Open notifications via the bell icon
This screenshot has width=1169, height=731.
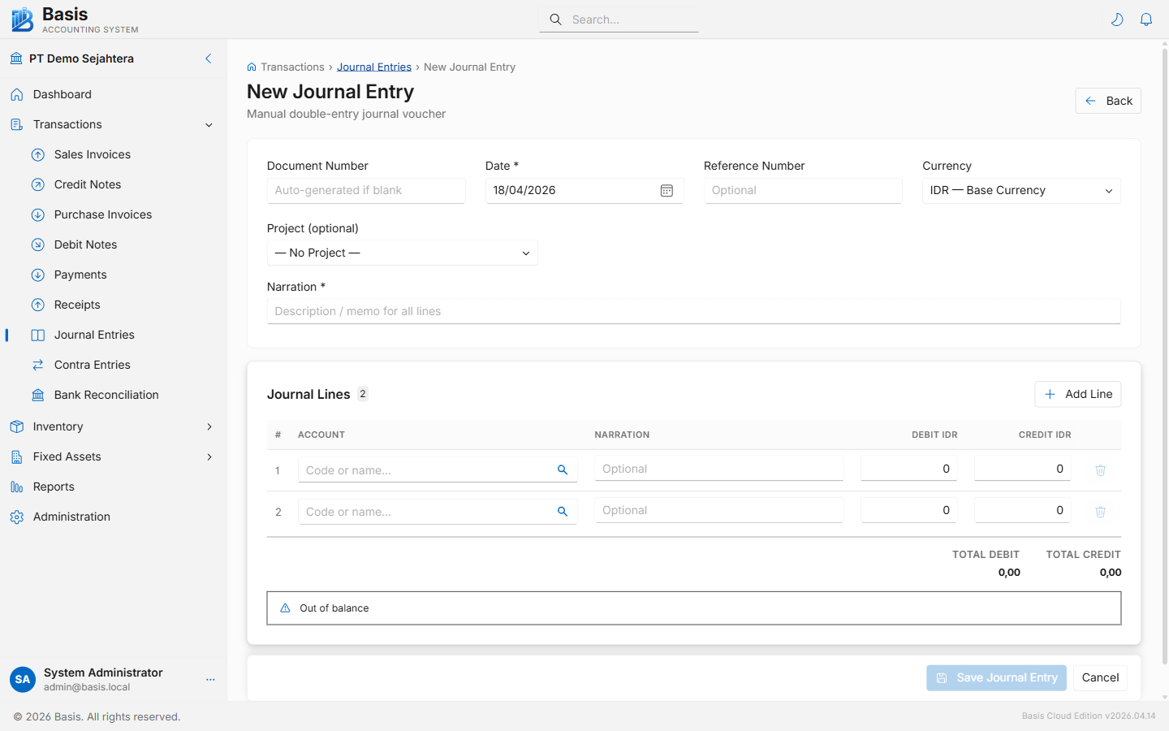pos(1146,19)
